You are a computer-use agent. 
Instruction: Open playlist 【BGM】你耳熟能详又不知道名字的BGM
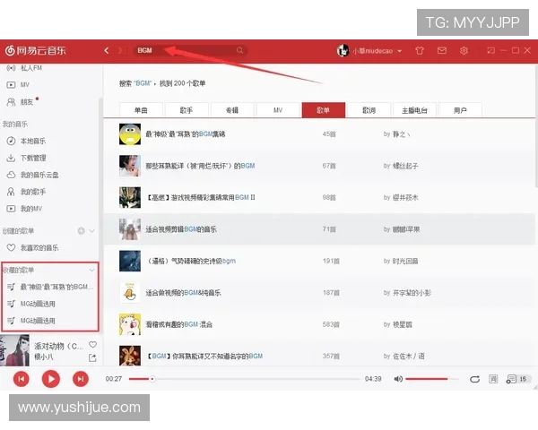click(x=204, y=357)
